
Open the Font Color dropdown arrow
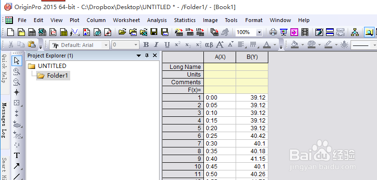point(275,45)
